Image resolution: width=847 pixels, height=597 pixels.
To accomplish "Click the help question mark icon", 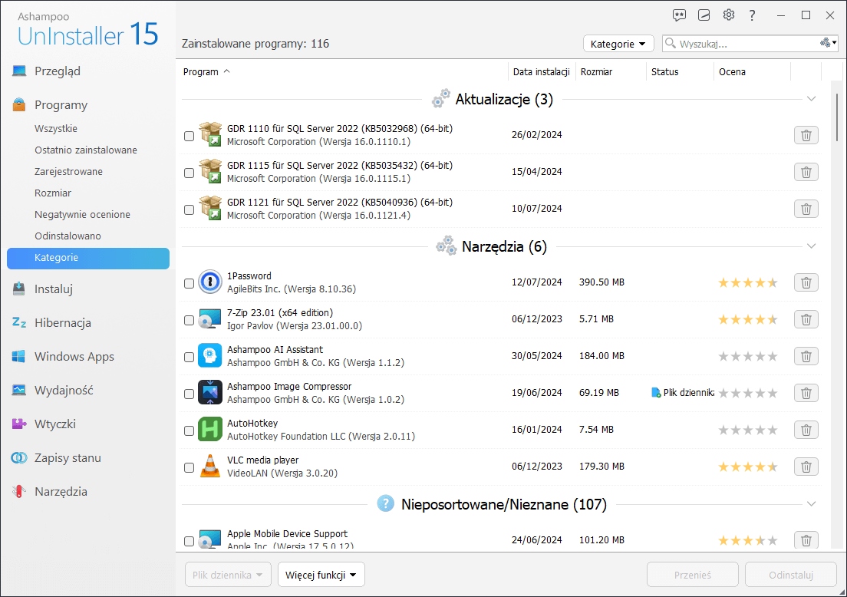I will tap(753, 15).
